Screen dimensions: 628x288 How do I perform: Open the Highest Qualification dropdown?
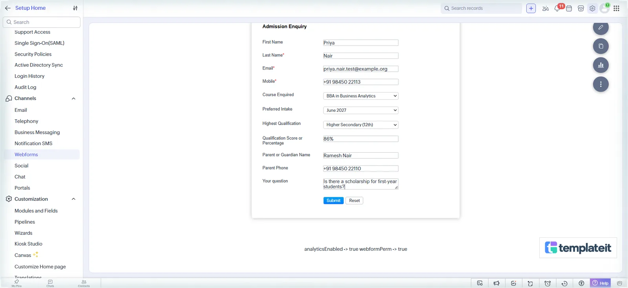pyautogui.click(x=361, y=125)
